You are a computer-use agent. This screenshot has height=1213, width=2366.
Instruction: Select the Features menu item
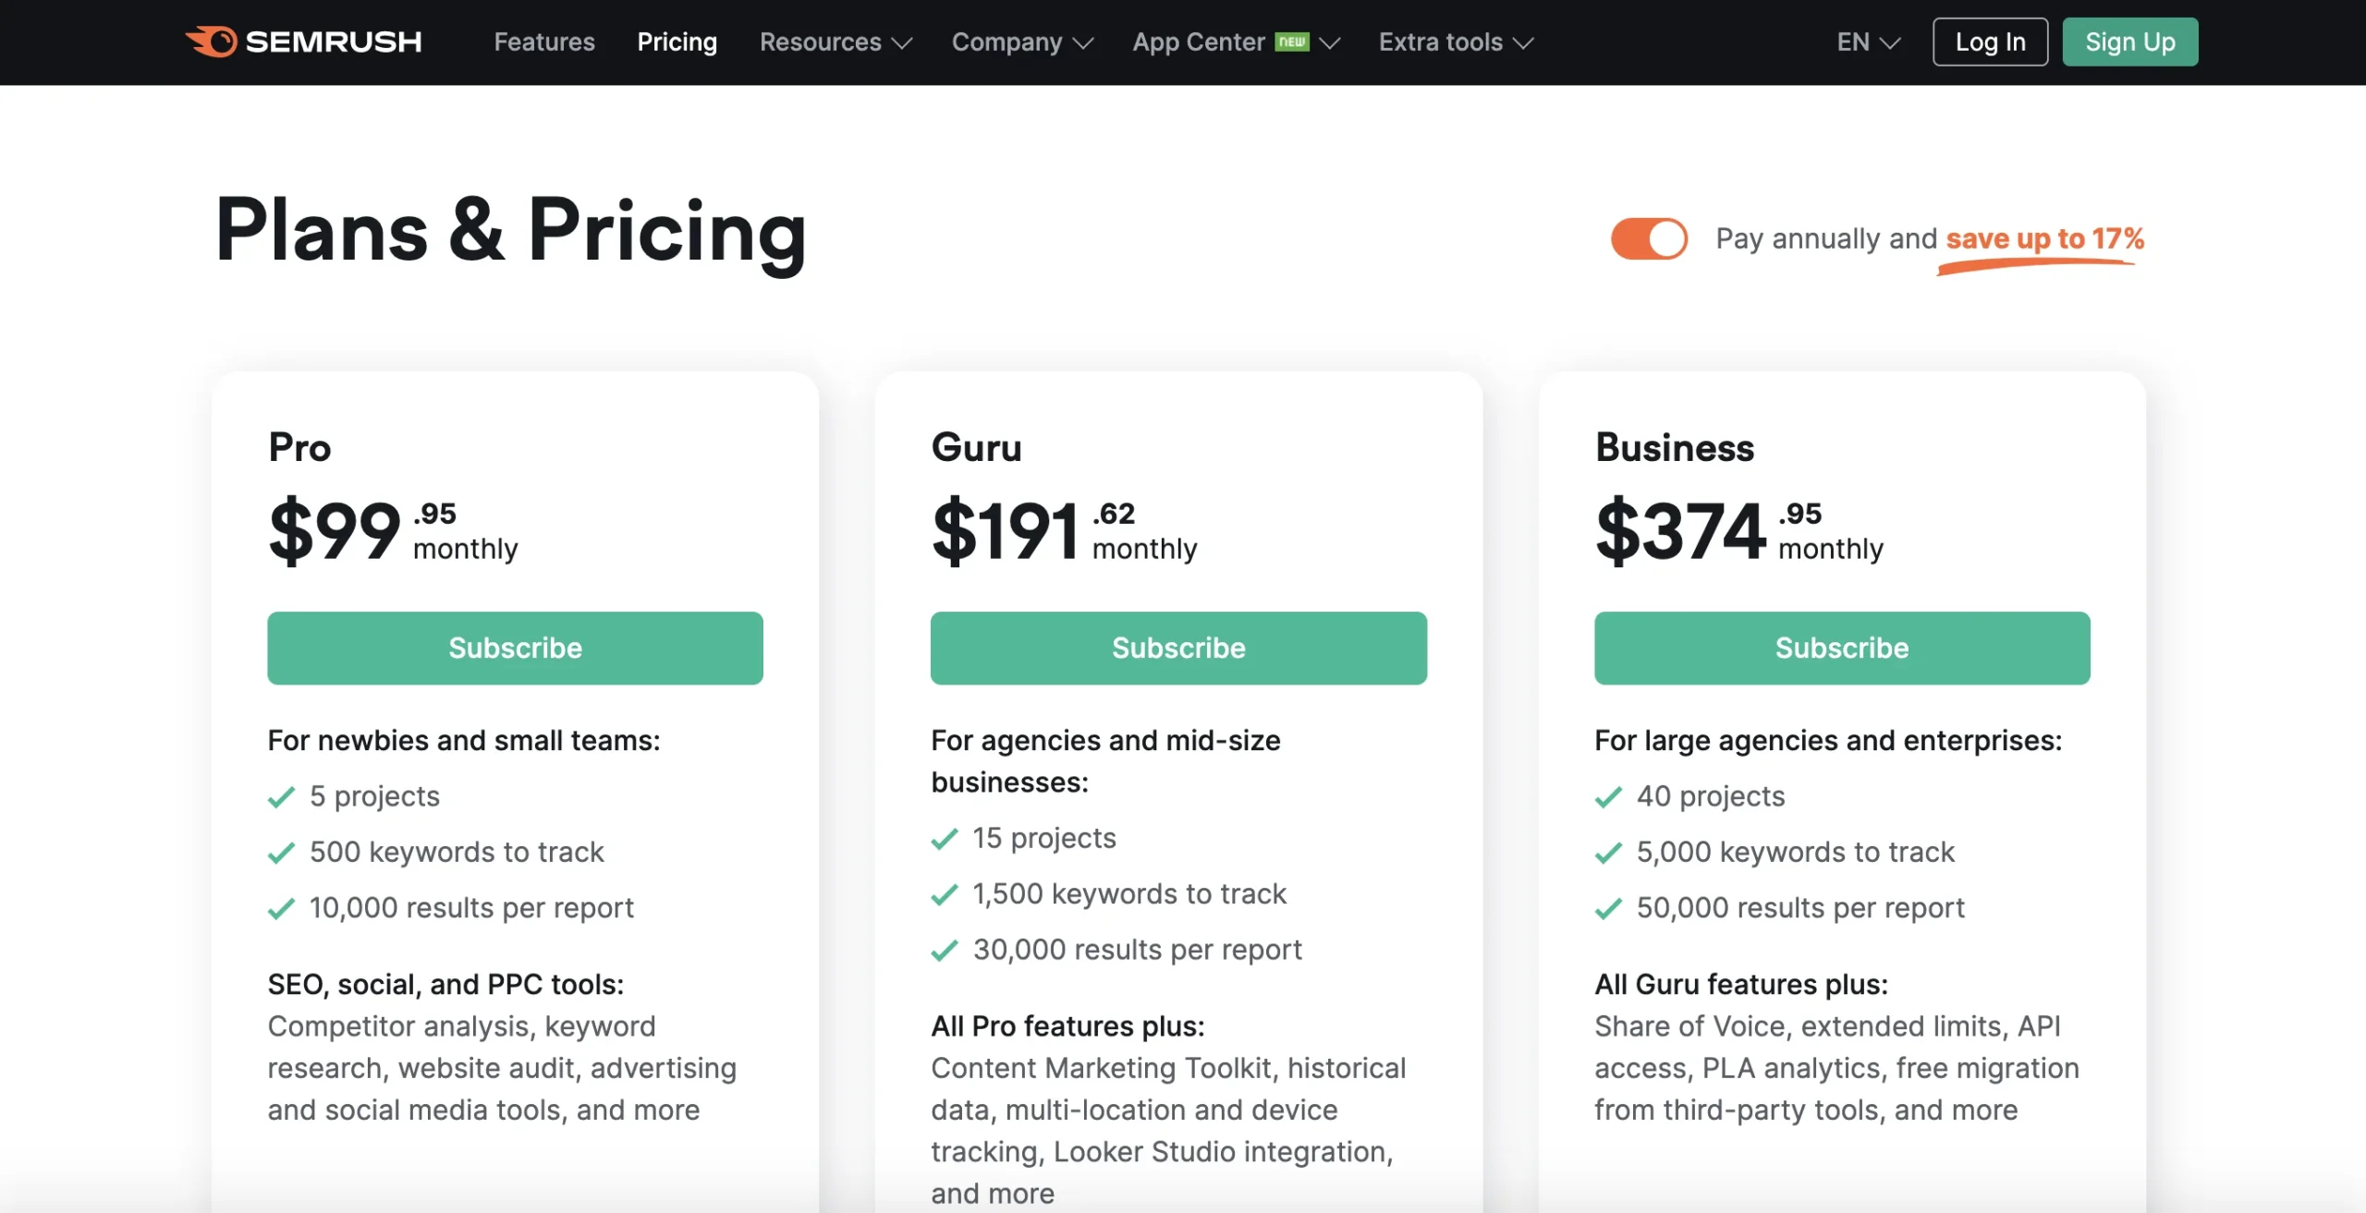pos(544,42)
